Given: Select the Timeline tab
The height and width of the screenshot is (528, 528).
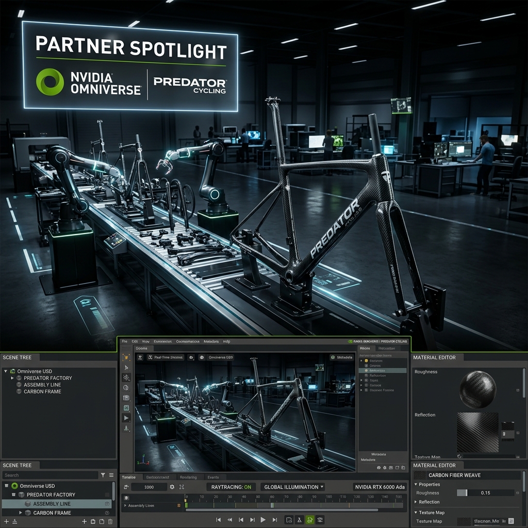Looking at the screenshot, I should click(x=128, y=477).
